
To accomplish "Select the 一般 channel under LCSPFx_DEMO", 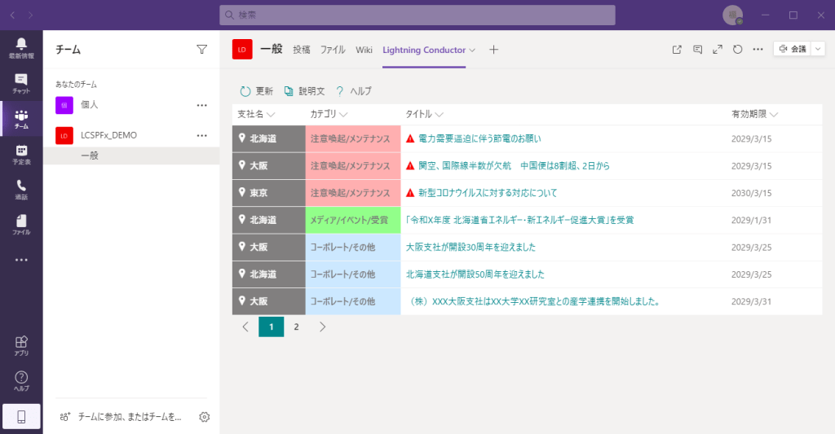I will coord(90,156).
